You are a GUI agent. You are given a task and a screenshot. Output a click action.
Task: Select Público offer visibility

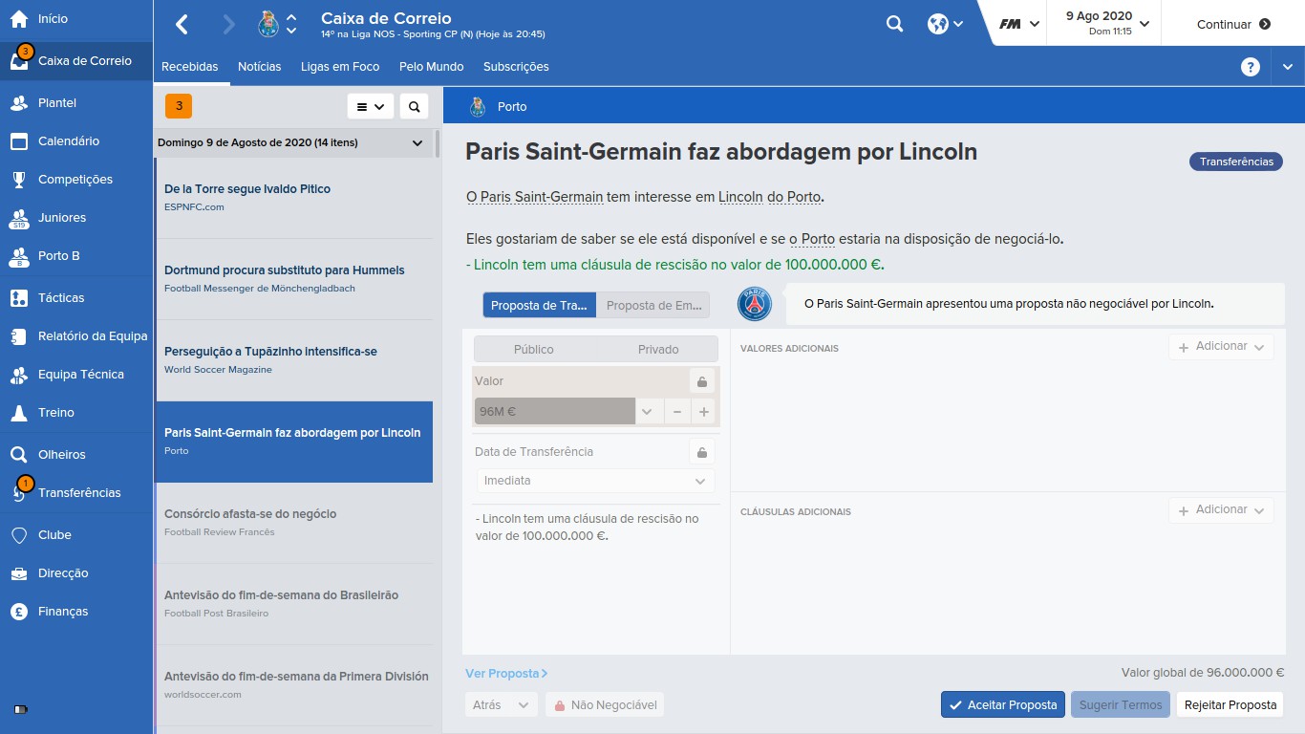coord(534,349)
